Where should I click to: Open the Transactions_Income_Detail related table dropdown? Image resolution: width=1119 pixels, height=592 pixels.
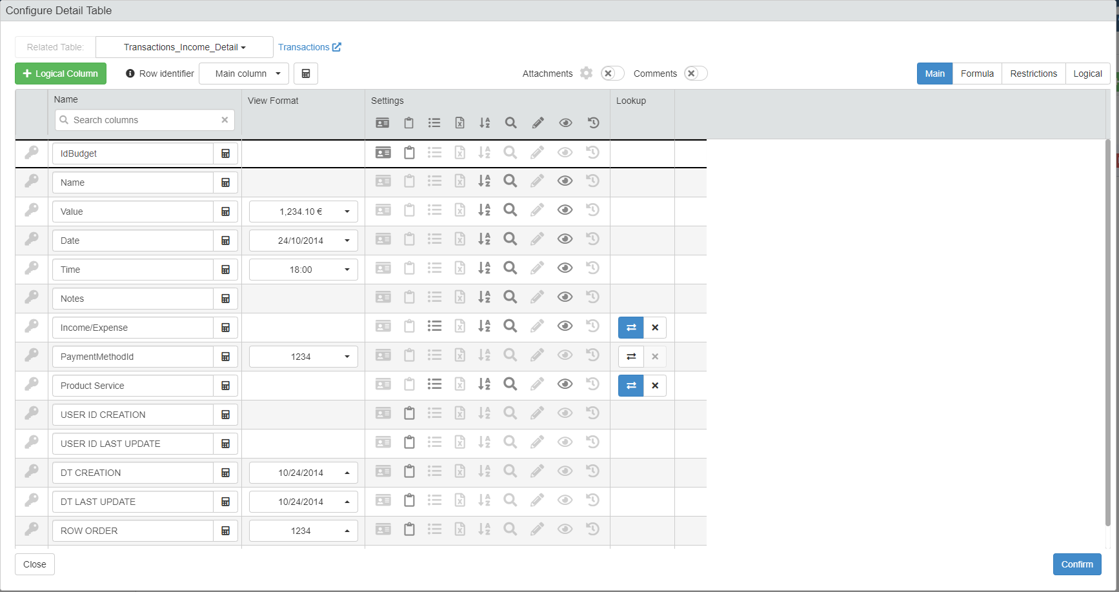coord(185,47)
